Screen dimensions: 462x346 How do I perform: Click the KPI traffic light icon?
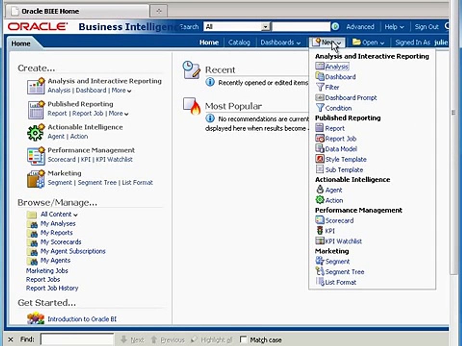pos(320,230)
